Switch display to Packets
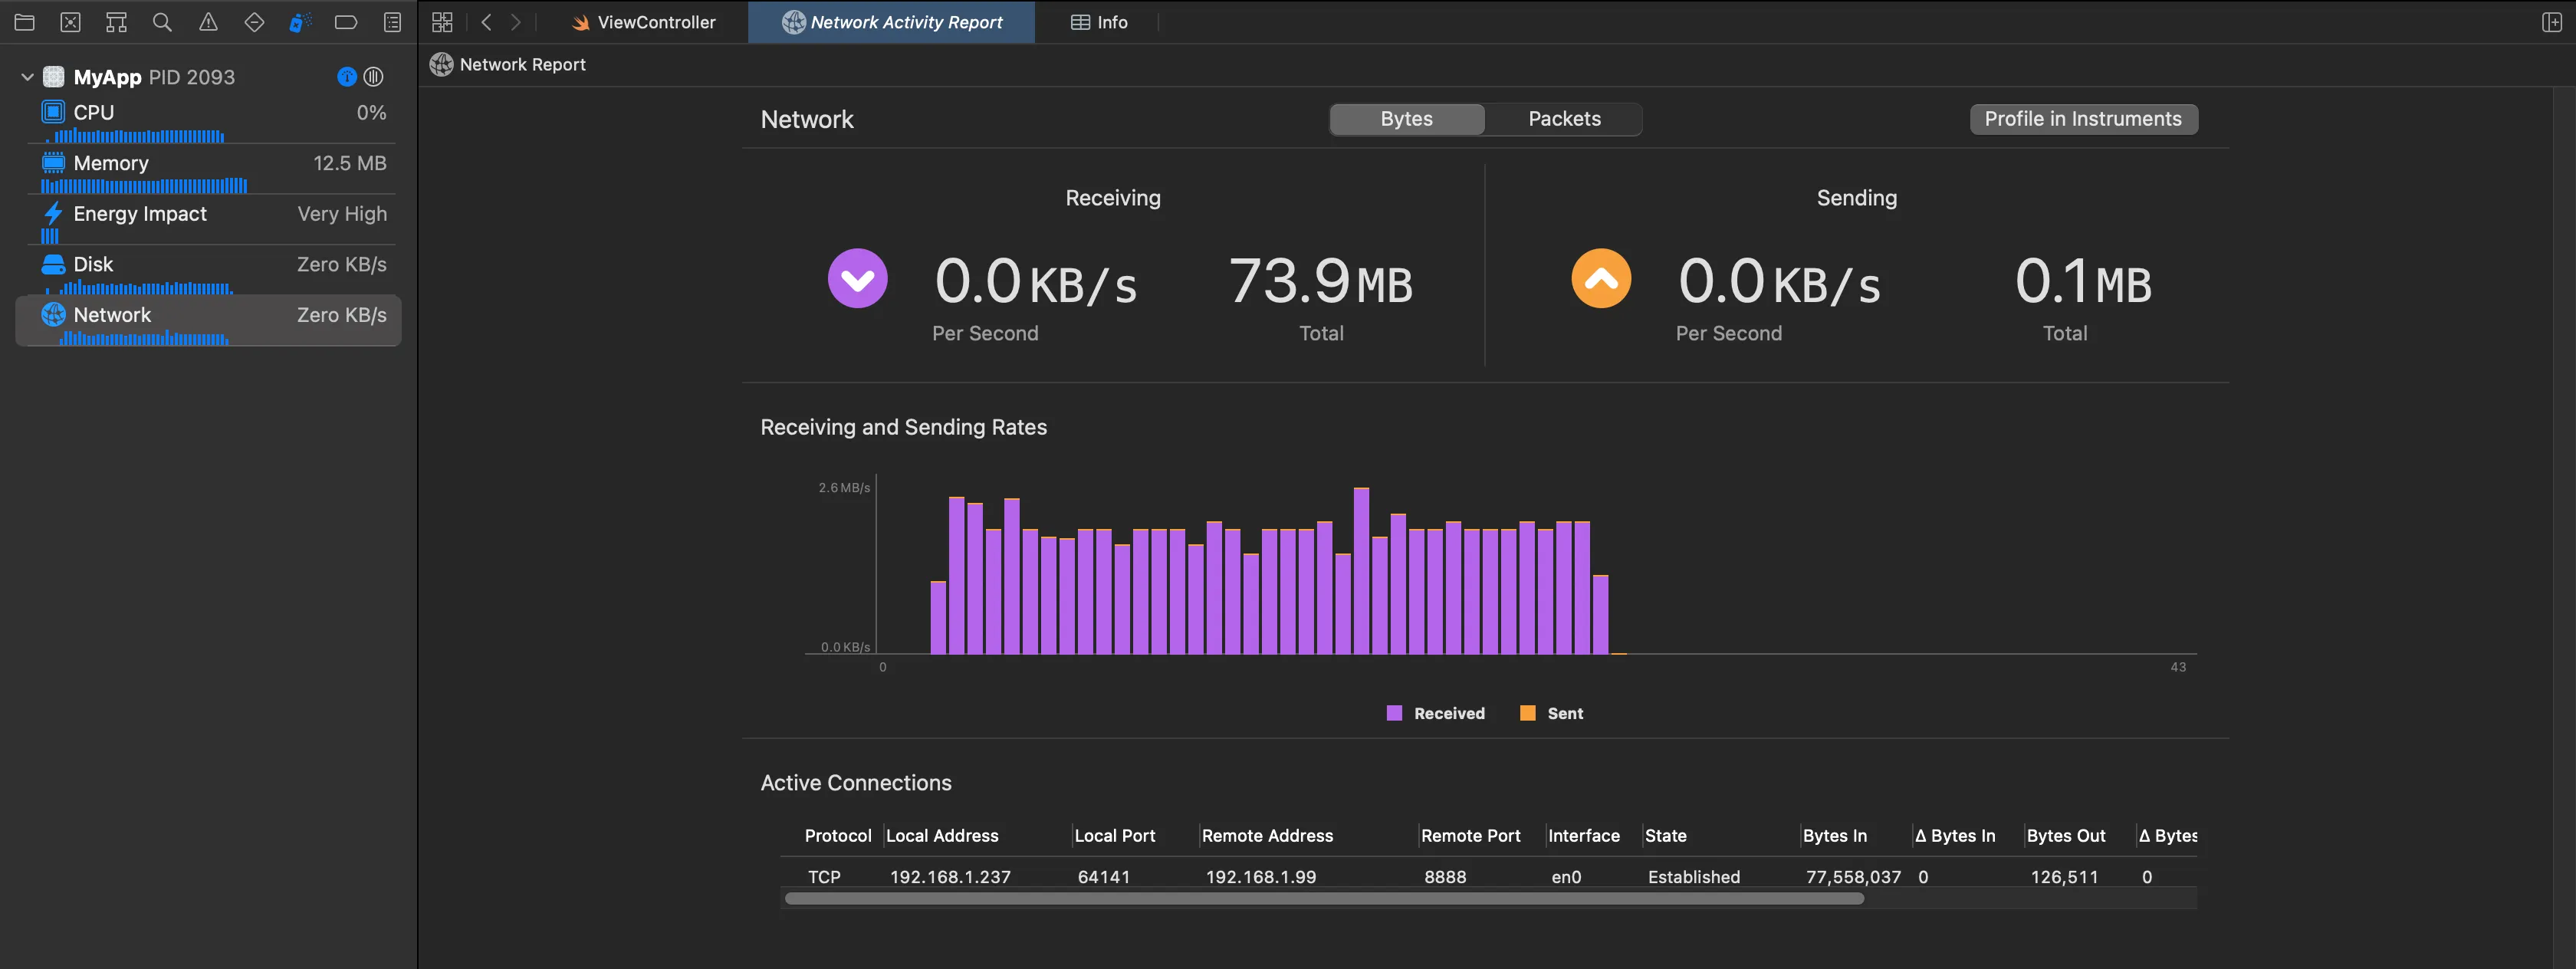This screenshot has height=969, width=2576. [1563, 119]
